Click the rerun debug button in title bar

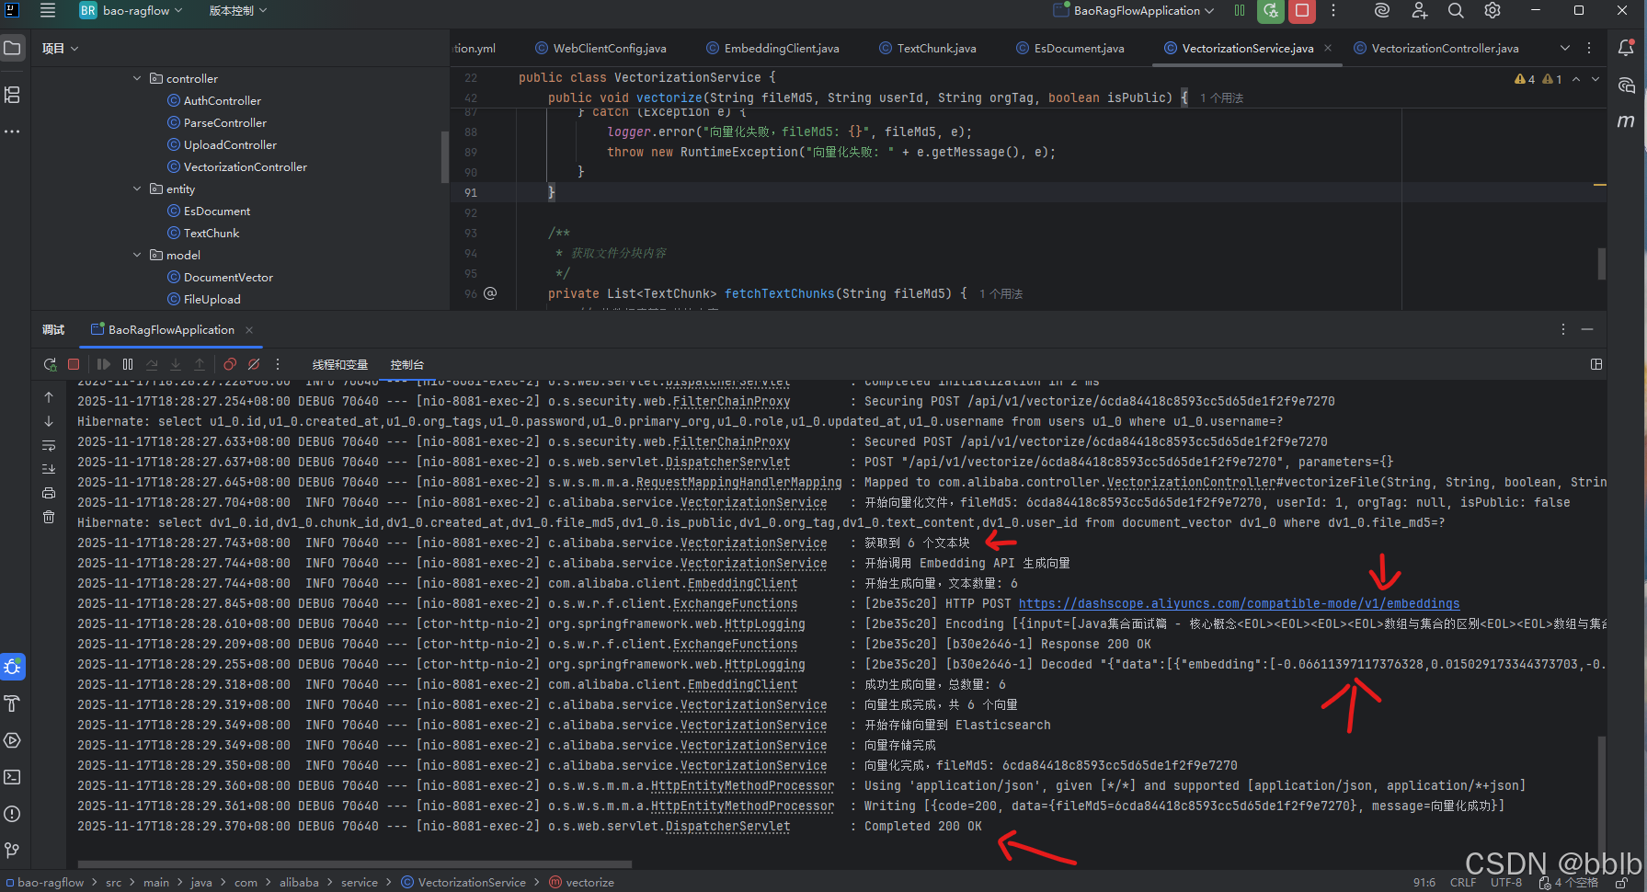[x=1271, y=11]
